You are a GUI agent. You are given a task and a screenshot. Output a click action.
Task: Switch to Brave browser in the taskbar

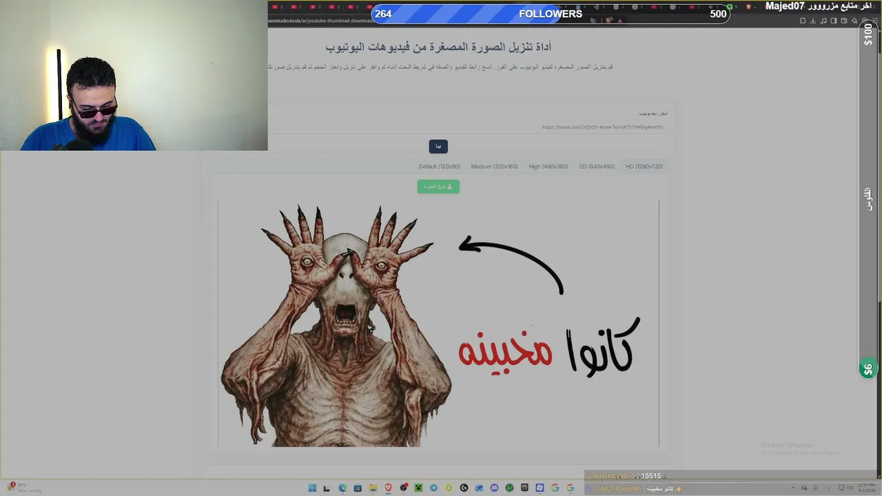pos(388,488)
